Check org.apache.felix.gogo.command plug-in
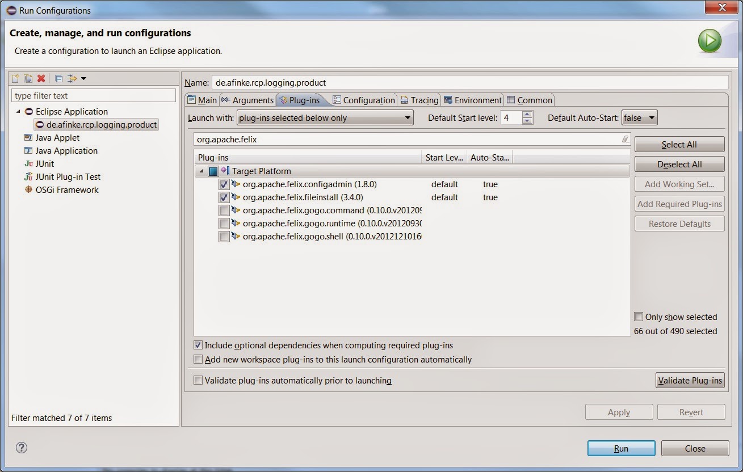Viewport: 743px width, 472px height. [x=224, y=210]
